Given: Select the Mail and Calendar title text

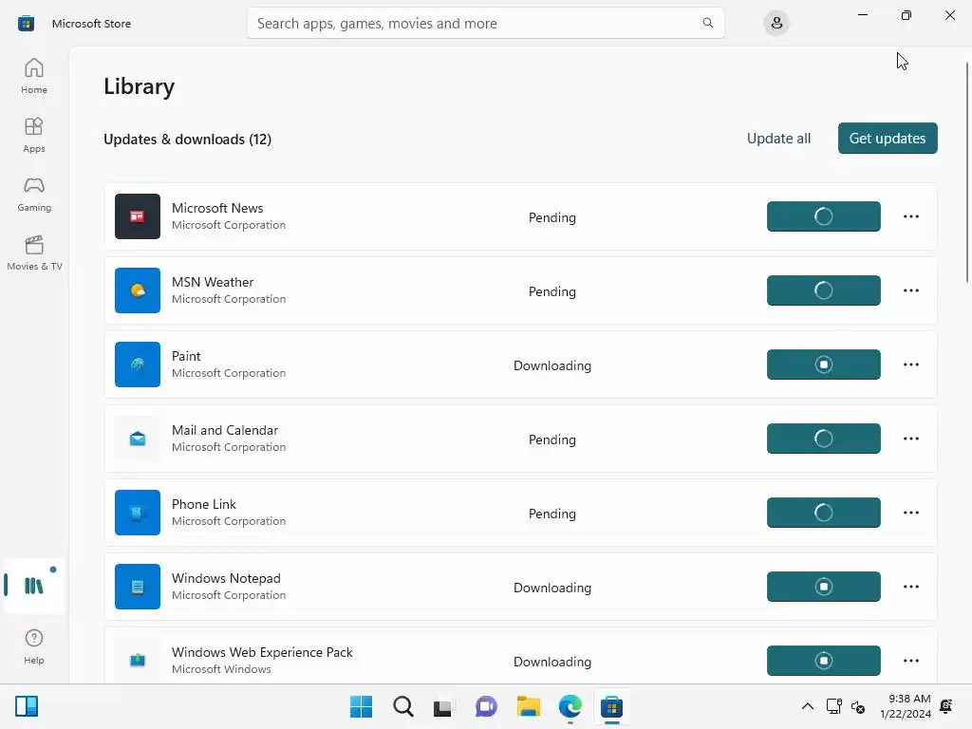Looking at the screenshot, I should [224, 430].
